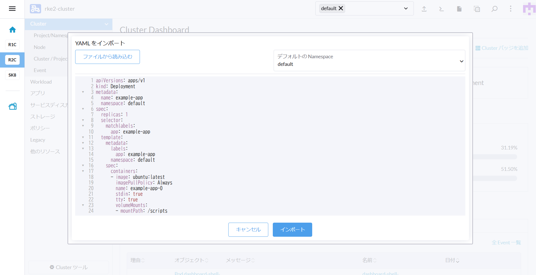
Task: Open the kubectl shell icon
Action: click(441, 9)
